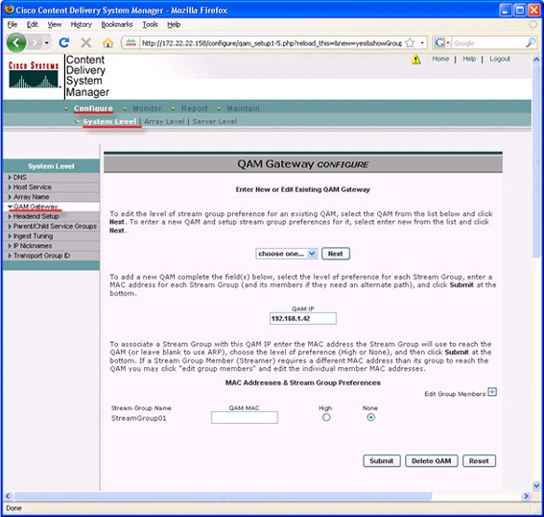Select None preference for StreamGroup01

click(x=370, y=417)
